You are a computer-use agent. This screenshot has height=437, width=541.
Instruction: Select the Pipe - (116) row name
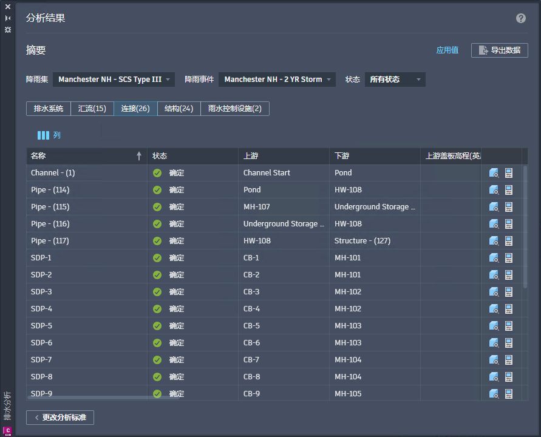(x=50, y=224)
